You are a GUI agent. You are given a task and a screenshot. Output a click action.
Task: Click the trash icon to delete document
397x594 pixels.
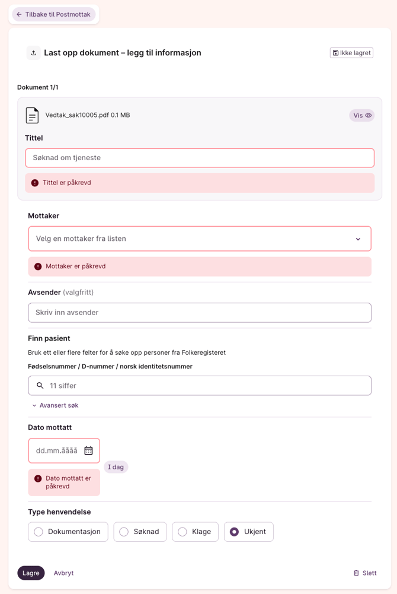[x=356, y=573]
